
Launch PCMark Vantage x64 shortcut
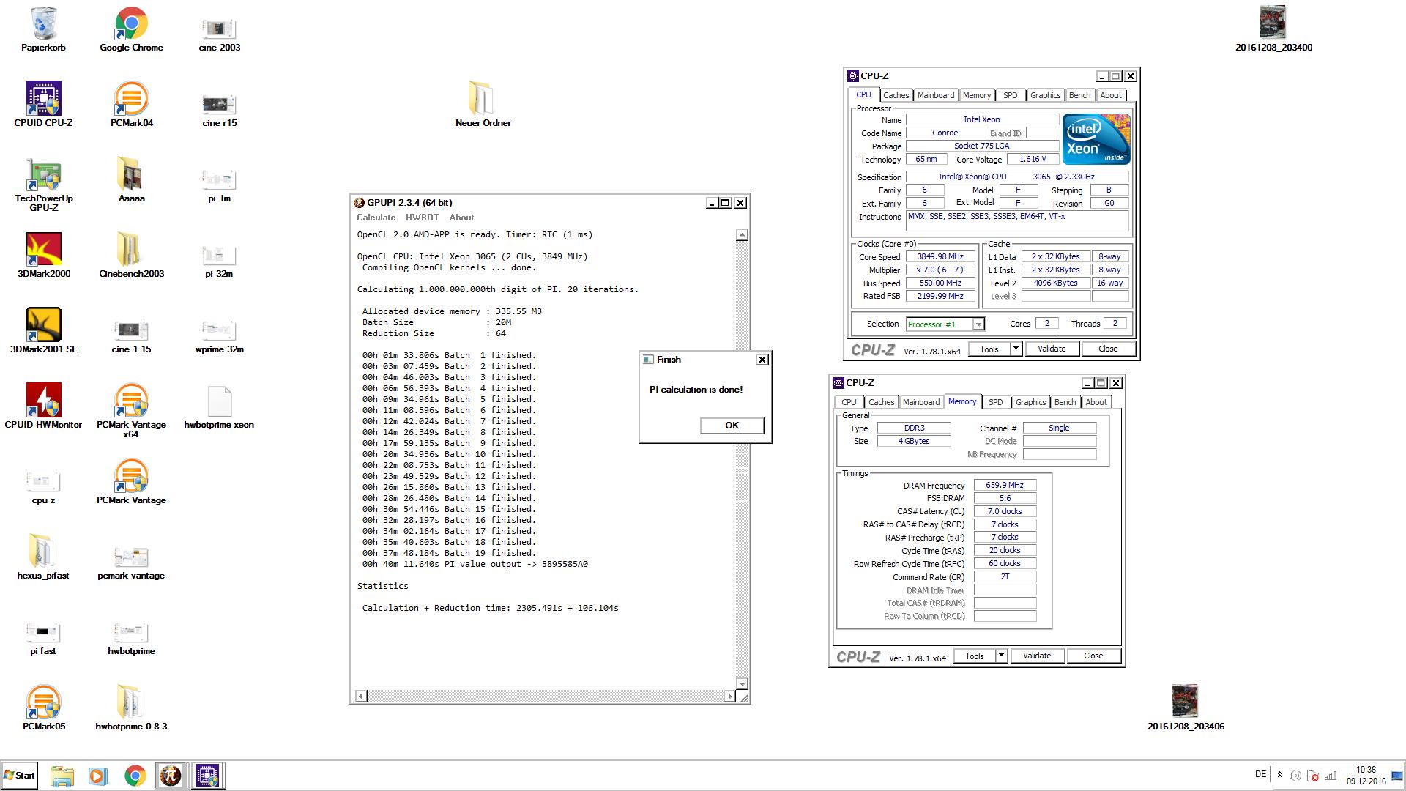point(131,411)
